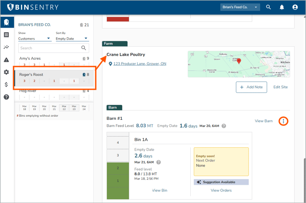
Task: Click View Bin link
Action: 160,190
